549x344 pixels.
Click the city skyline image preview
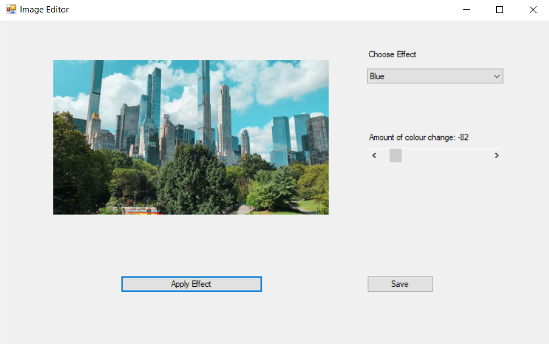[x=190, y=136]
